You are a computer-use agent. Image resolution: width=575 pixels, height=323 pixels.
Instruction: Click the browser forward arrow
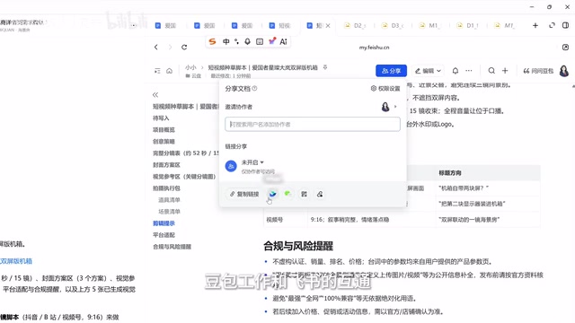pyautogui.click(x=170, y=47)
